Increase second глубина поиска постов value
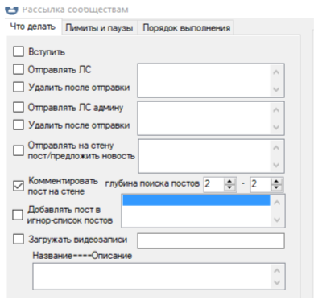318x308 pixels. 276,182
